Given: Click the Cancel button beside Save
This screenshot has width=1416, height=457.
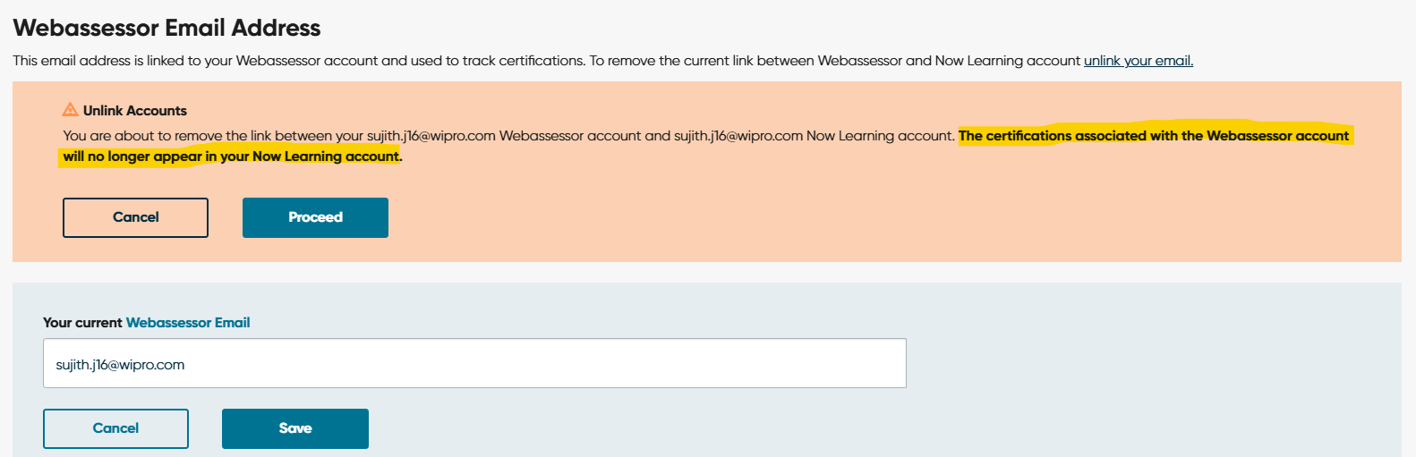Looking at the screenshot, I should [x=115, y=428].
